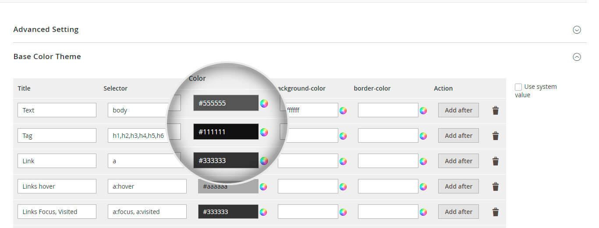The height and width of the screenshot is (228, 599).
Task: Remove the Link row using trash icon
Action: coord(496,161)
